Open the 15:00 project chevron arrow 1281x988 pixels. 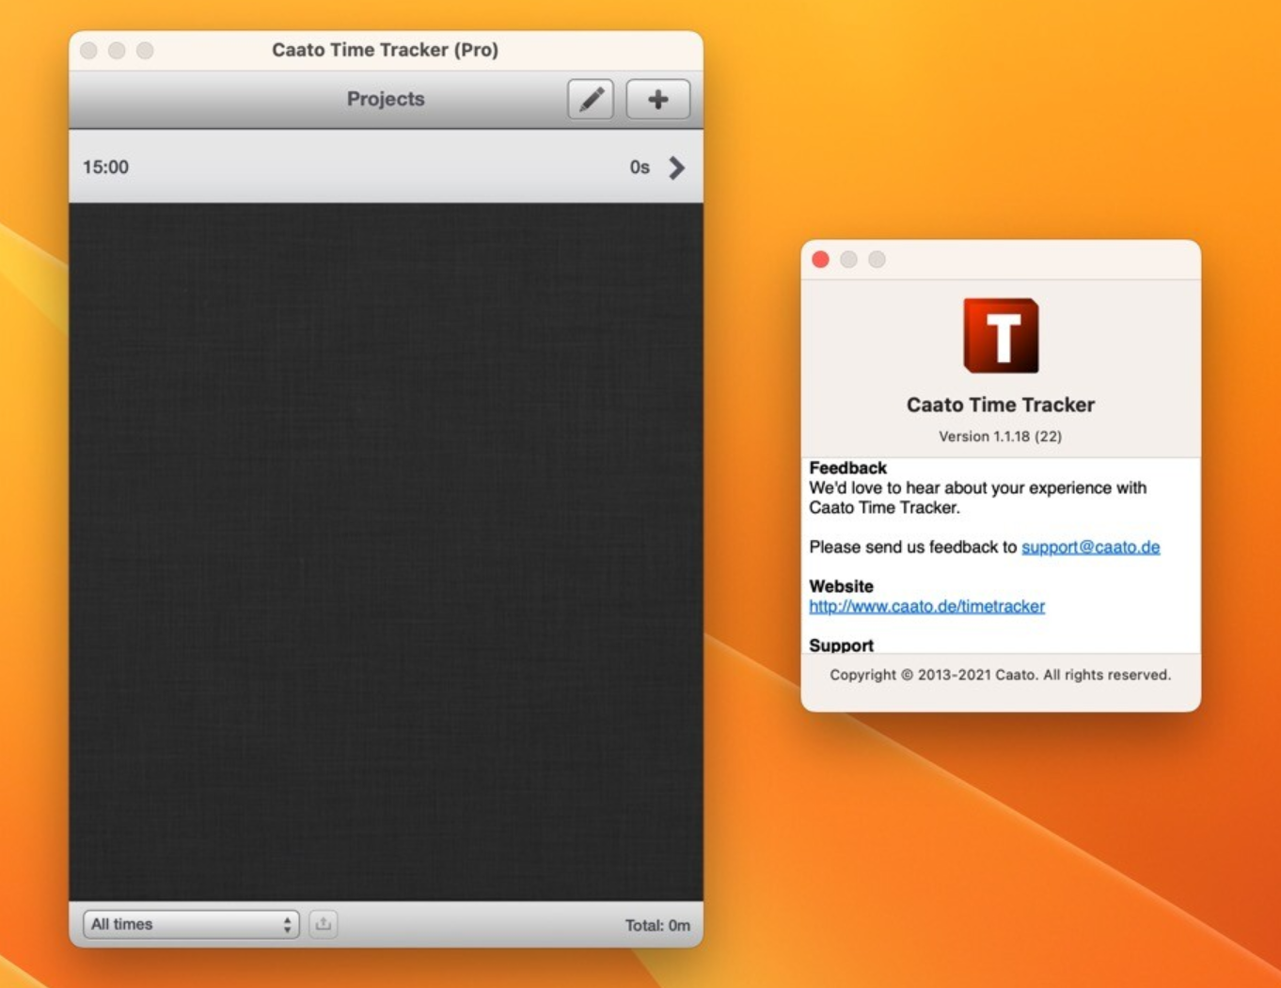pyautogui.click(x=677, y=167)
